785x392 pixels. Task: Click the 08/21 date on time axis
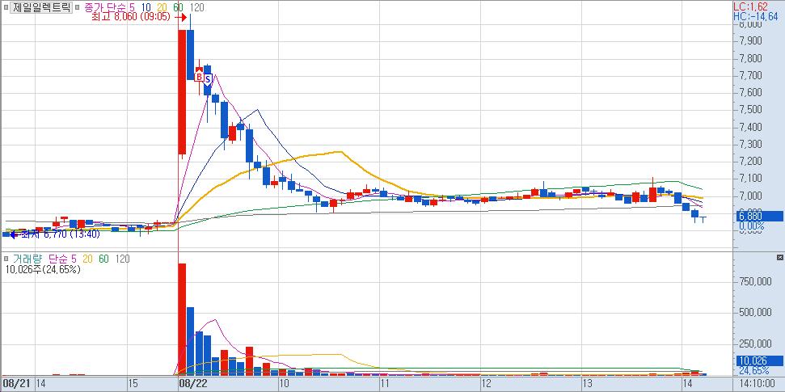(15, 384)
